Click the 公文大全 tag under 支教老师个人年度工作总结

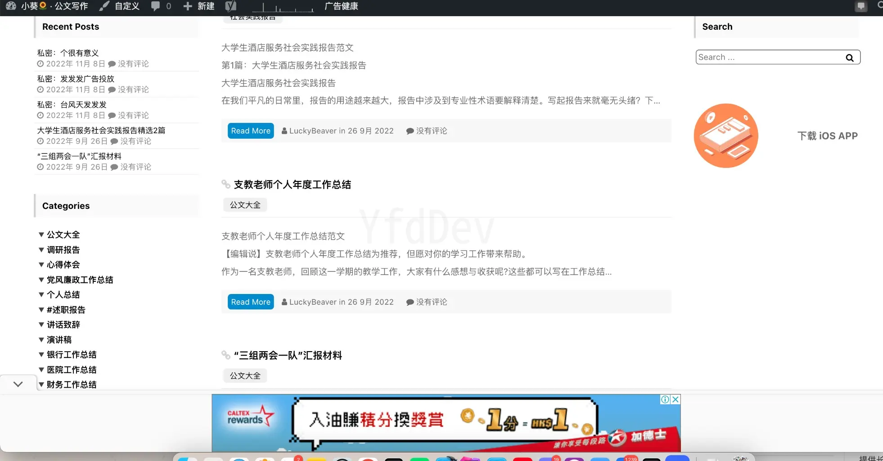(x=245, y=205)
